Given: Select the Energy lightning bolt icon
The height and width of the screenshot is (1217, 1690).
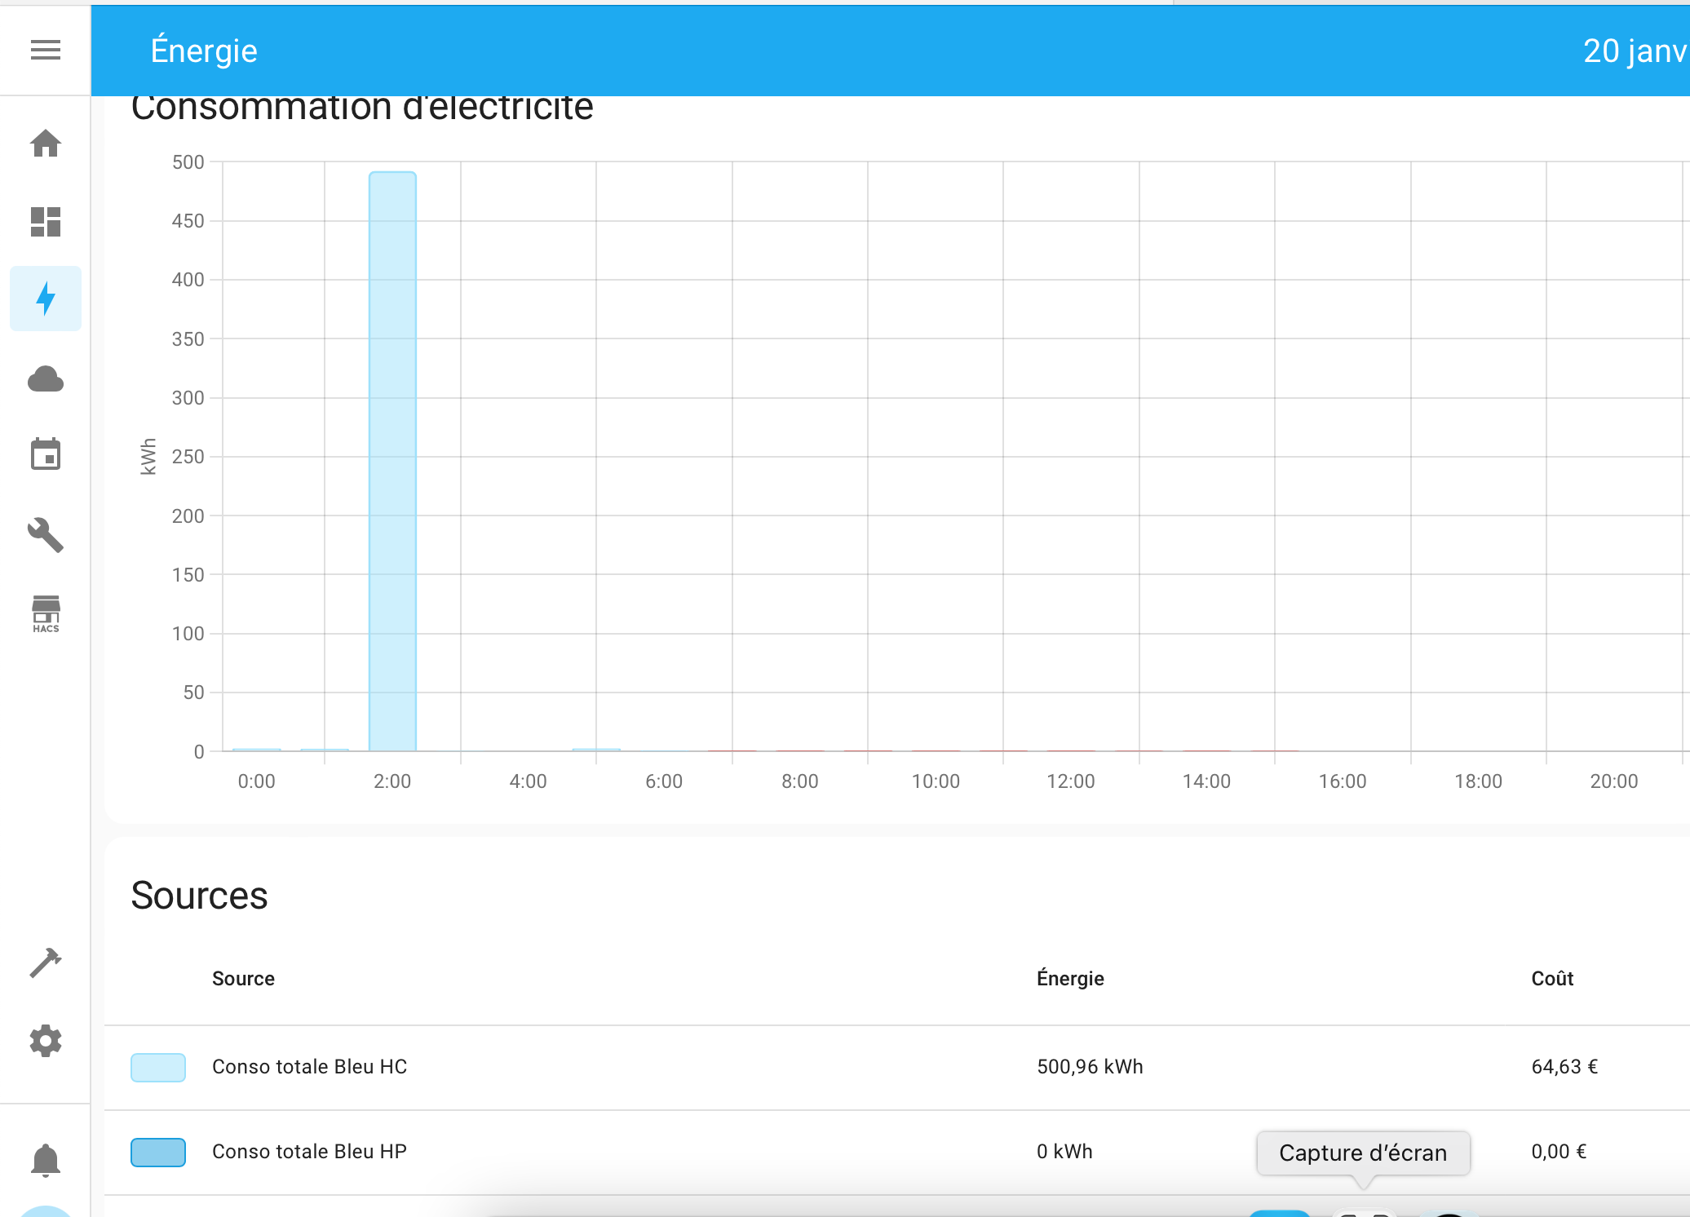Looking at the screenshot, I should coord(46,299).
